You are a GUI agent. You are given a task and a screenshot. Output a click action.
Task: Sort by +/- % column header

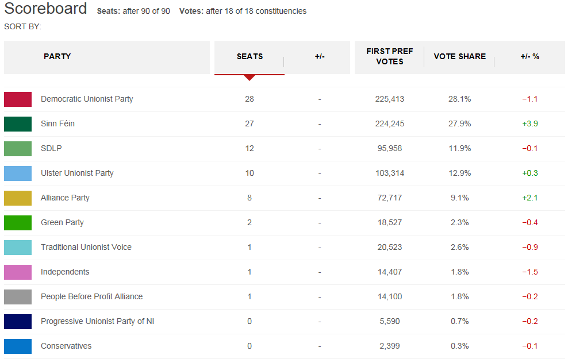coord(529,57)
